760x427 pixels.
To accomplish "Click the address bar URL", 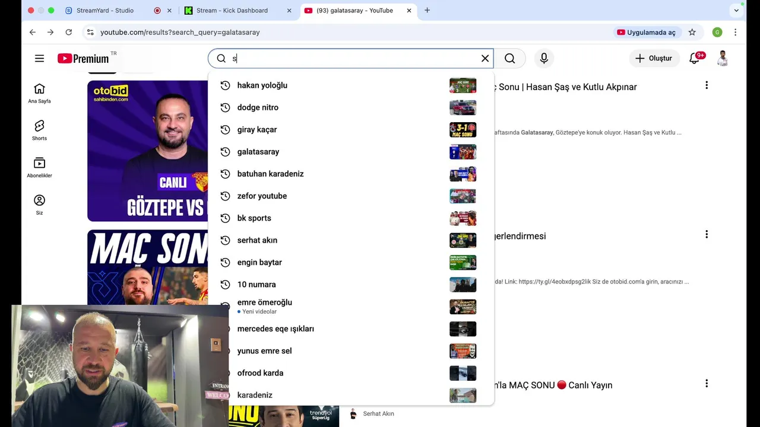I will [180, 32].
